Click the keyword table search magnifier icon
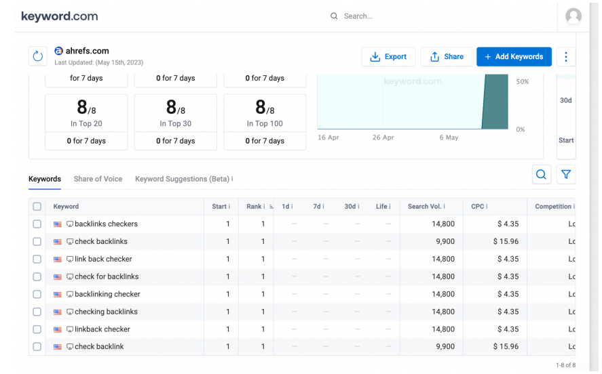Viewport: 602px width, 374px height. [x=541, y=175]
